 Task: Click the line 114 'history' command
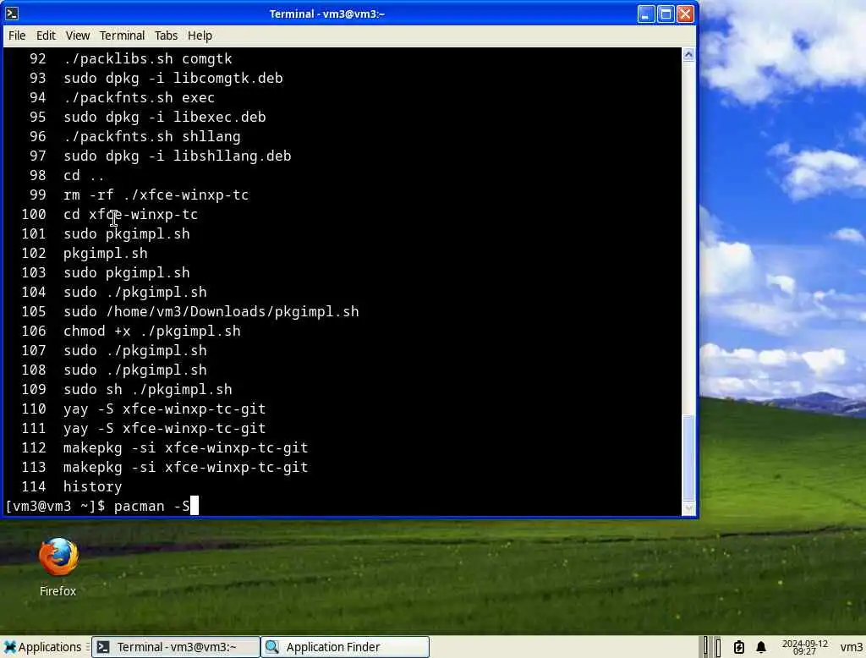pos(92,486)
